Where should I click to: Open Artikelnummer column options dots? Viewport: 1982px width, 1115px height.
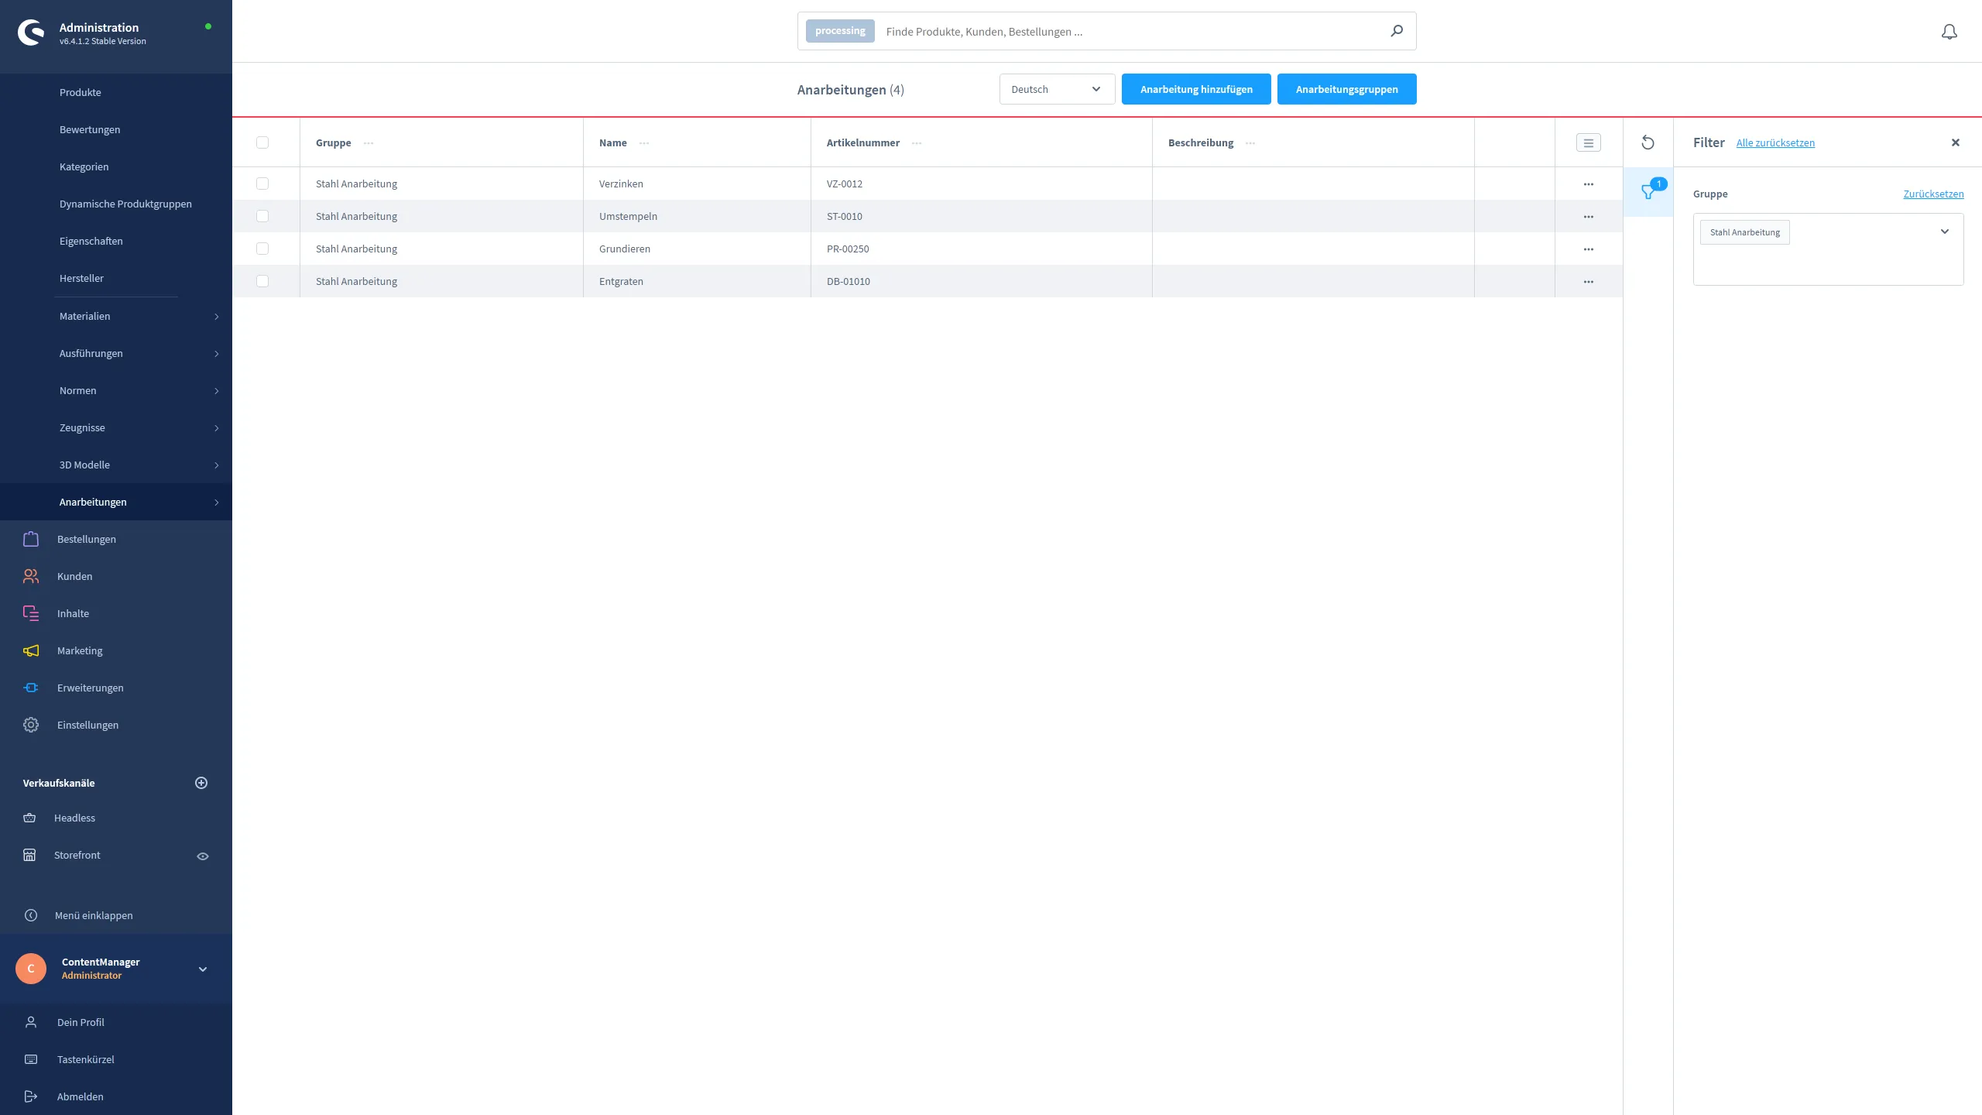(x=917, y=143)
